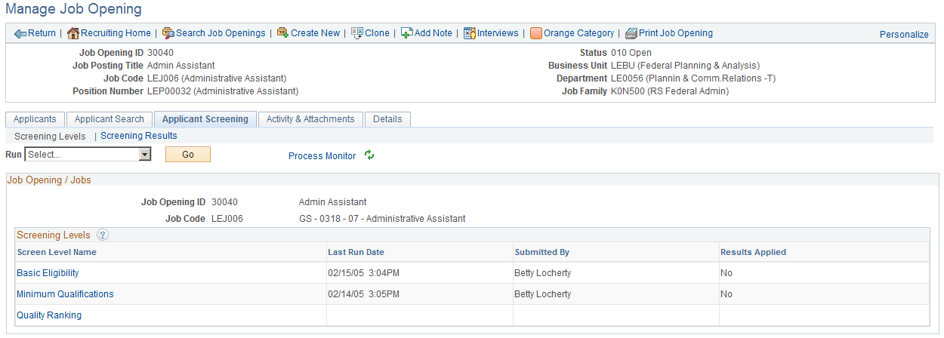The height and width of the screenshot is (338, 944).
Task: Switch to the Applicants tab
Action: tap(35, 119)
